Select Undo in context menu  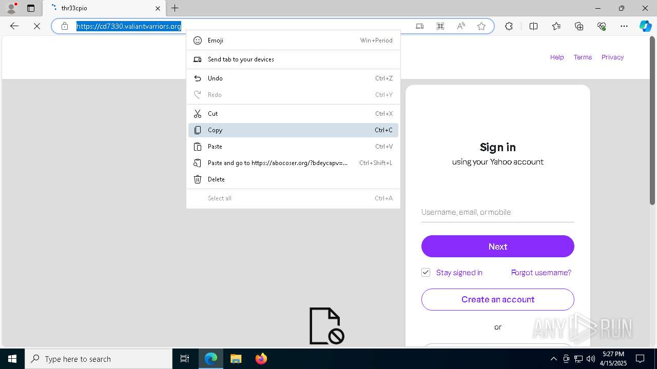[x=293, y=78]
